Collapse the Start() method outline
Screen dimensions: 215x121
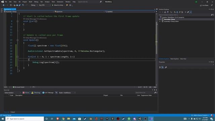(x=17, y=21)
